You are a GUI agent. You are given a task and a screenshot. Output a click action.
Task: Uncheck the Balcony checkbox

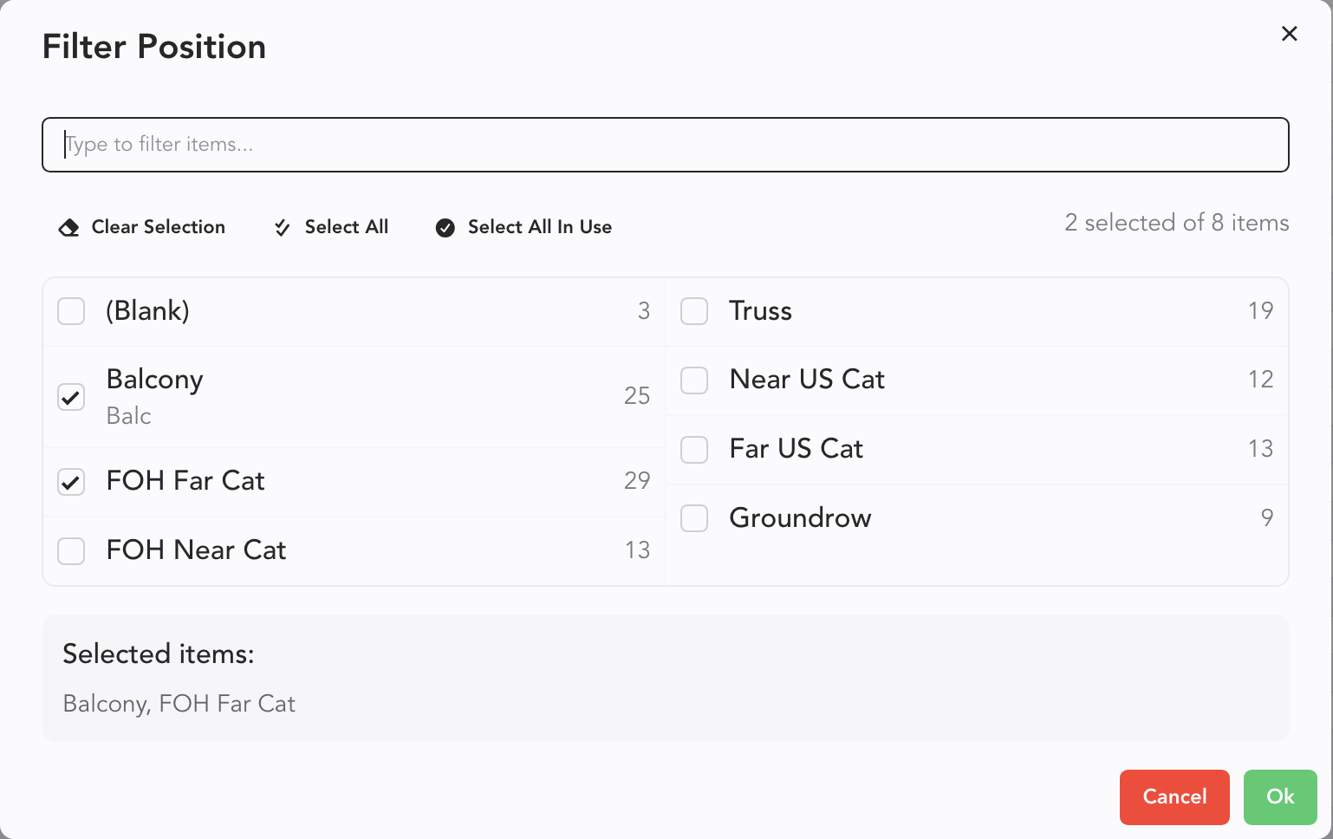pos(71,397)
